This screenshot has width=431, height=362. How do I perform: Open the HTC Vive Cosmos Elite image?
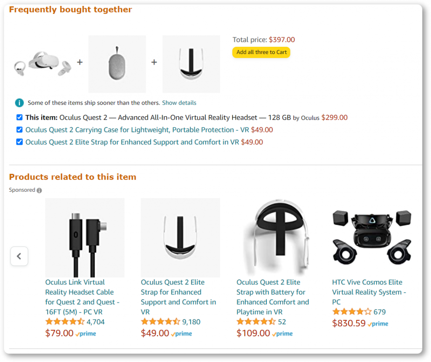pyautogui.click(x=372, y=238)
